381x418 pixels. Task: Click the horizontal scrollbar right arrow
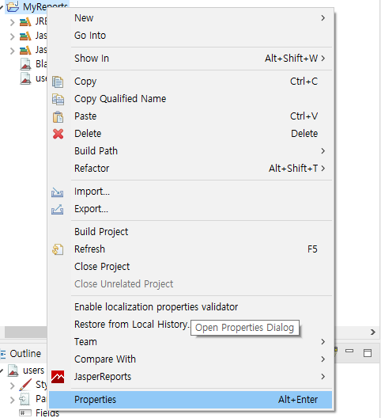click(x=373, y=332)
